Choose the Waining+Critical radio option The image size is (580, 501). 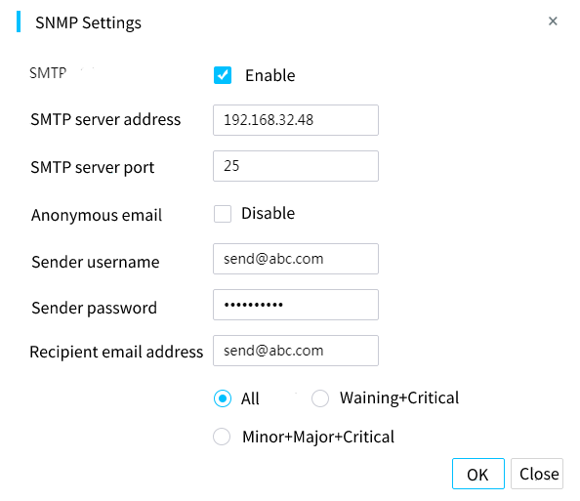coord(320,398)
